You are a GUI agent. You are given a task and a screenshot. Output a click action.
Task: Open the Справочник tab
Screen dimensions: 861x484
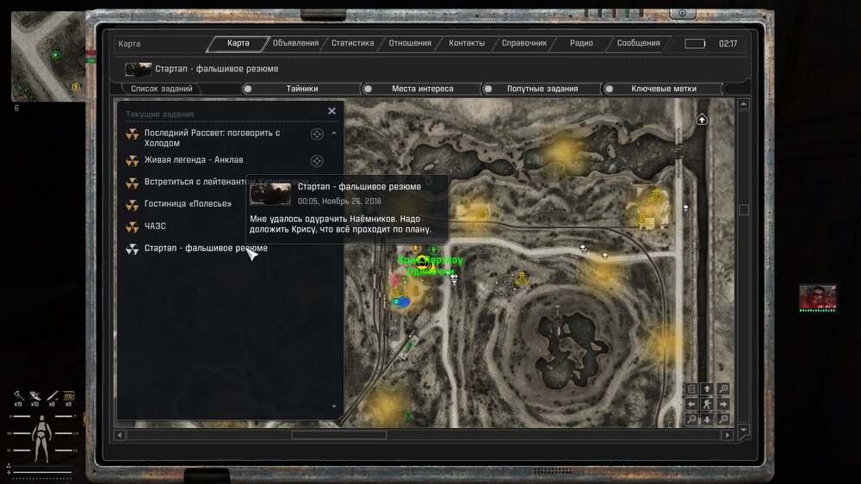coord(524,43)
